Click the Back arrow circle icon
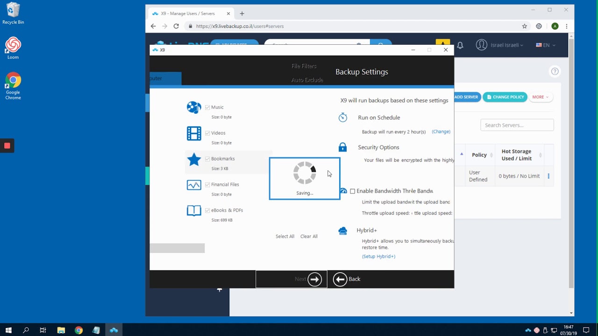Image resolution: width=598 pixels, height=336 pixels. (340, 279)
